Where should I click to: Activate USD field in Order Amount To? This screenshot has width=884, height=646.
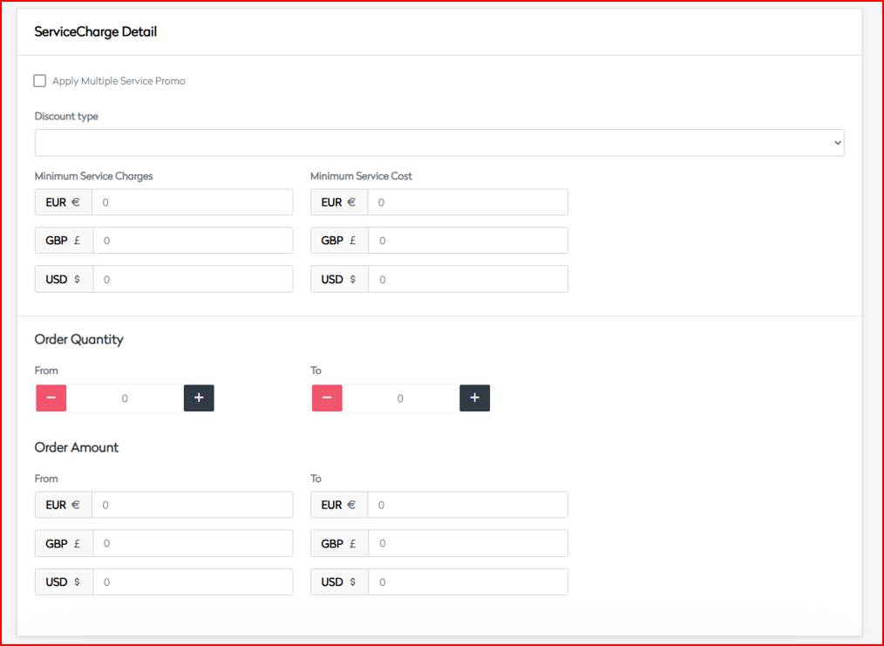(467, 581)
